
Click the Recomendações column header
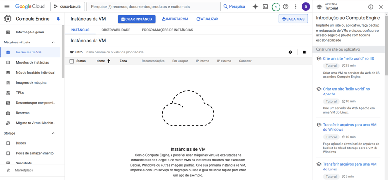(x=153, y=61)
